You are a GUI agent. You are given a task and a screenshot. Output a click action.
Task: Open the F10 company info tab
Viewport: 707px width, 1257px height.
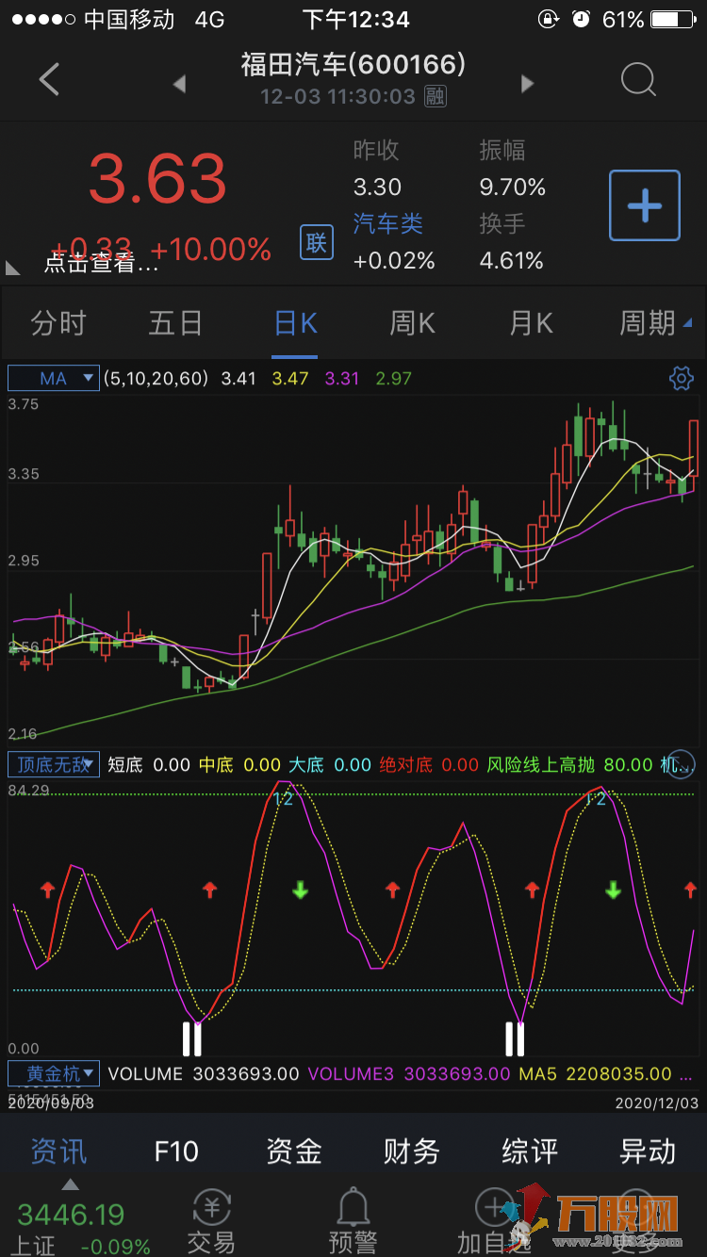pos(176,1151)
